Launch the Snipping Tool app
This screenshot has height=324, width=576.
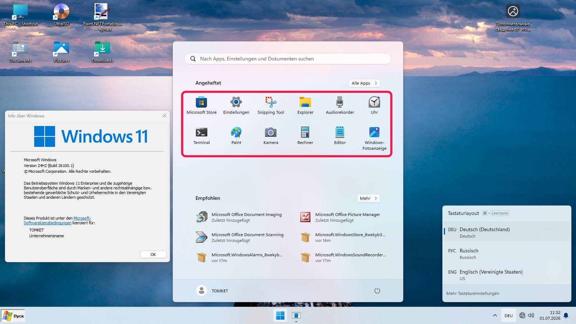coord(271,105)
